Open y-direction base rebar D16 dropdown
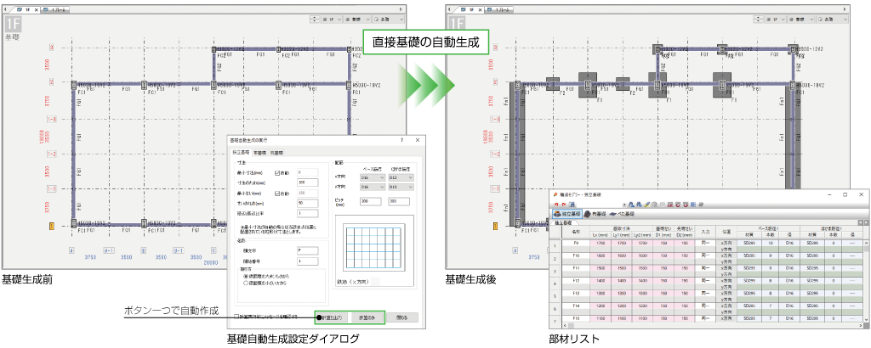This screenshot has width=871, height=348. pos(373,188)
